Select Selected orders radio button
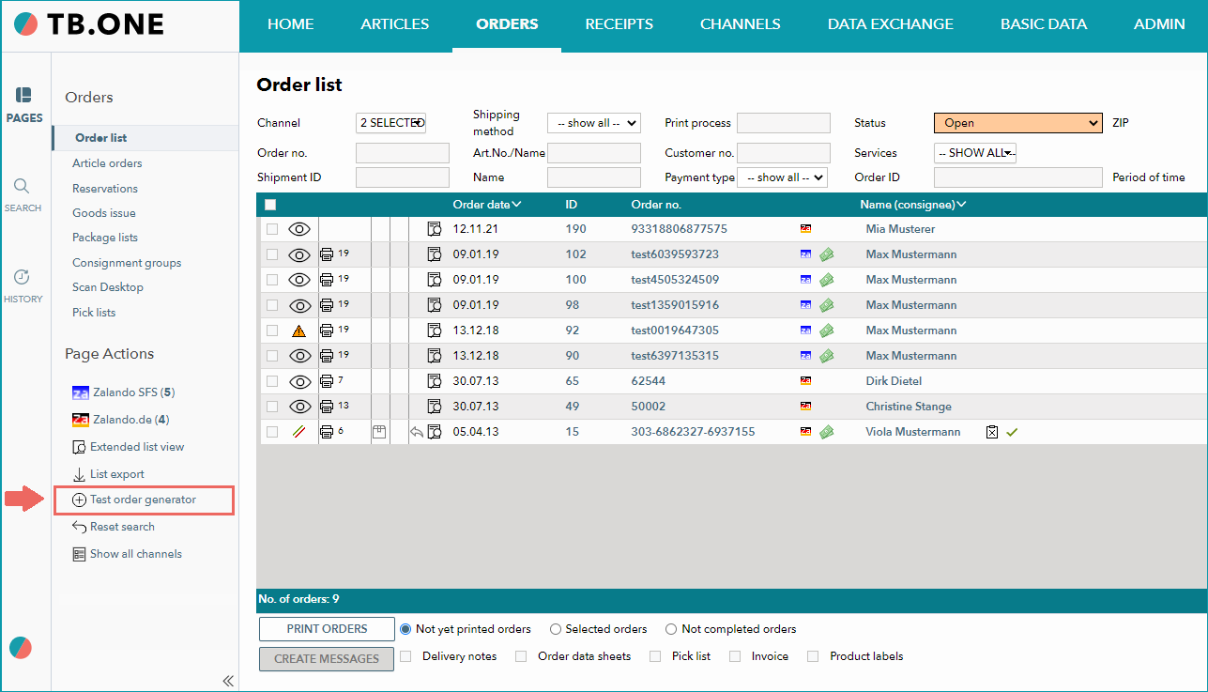 [556, 629]
